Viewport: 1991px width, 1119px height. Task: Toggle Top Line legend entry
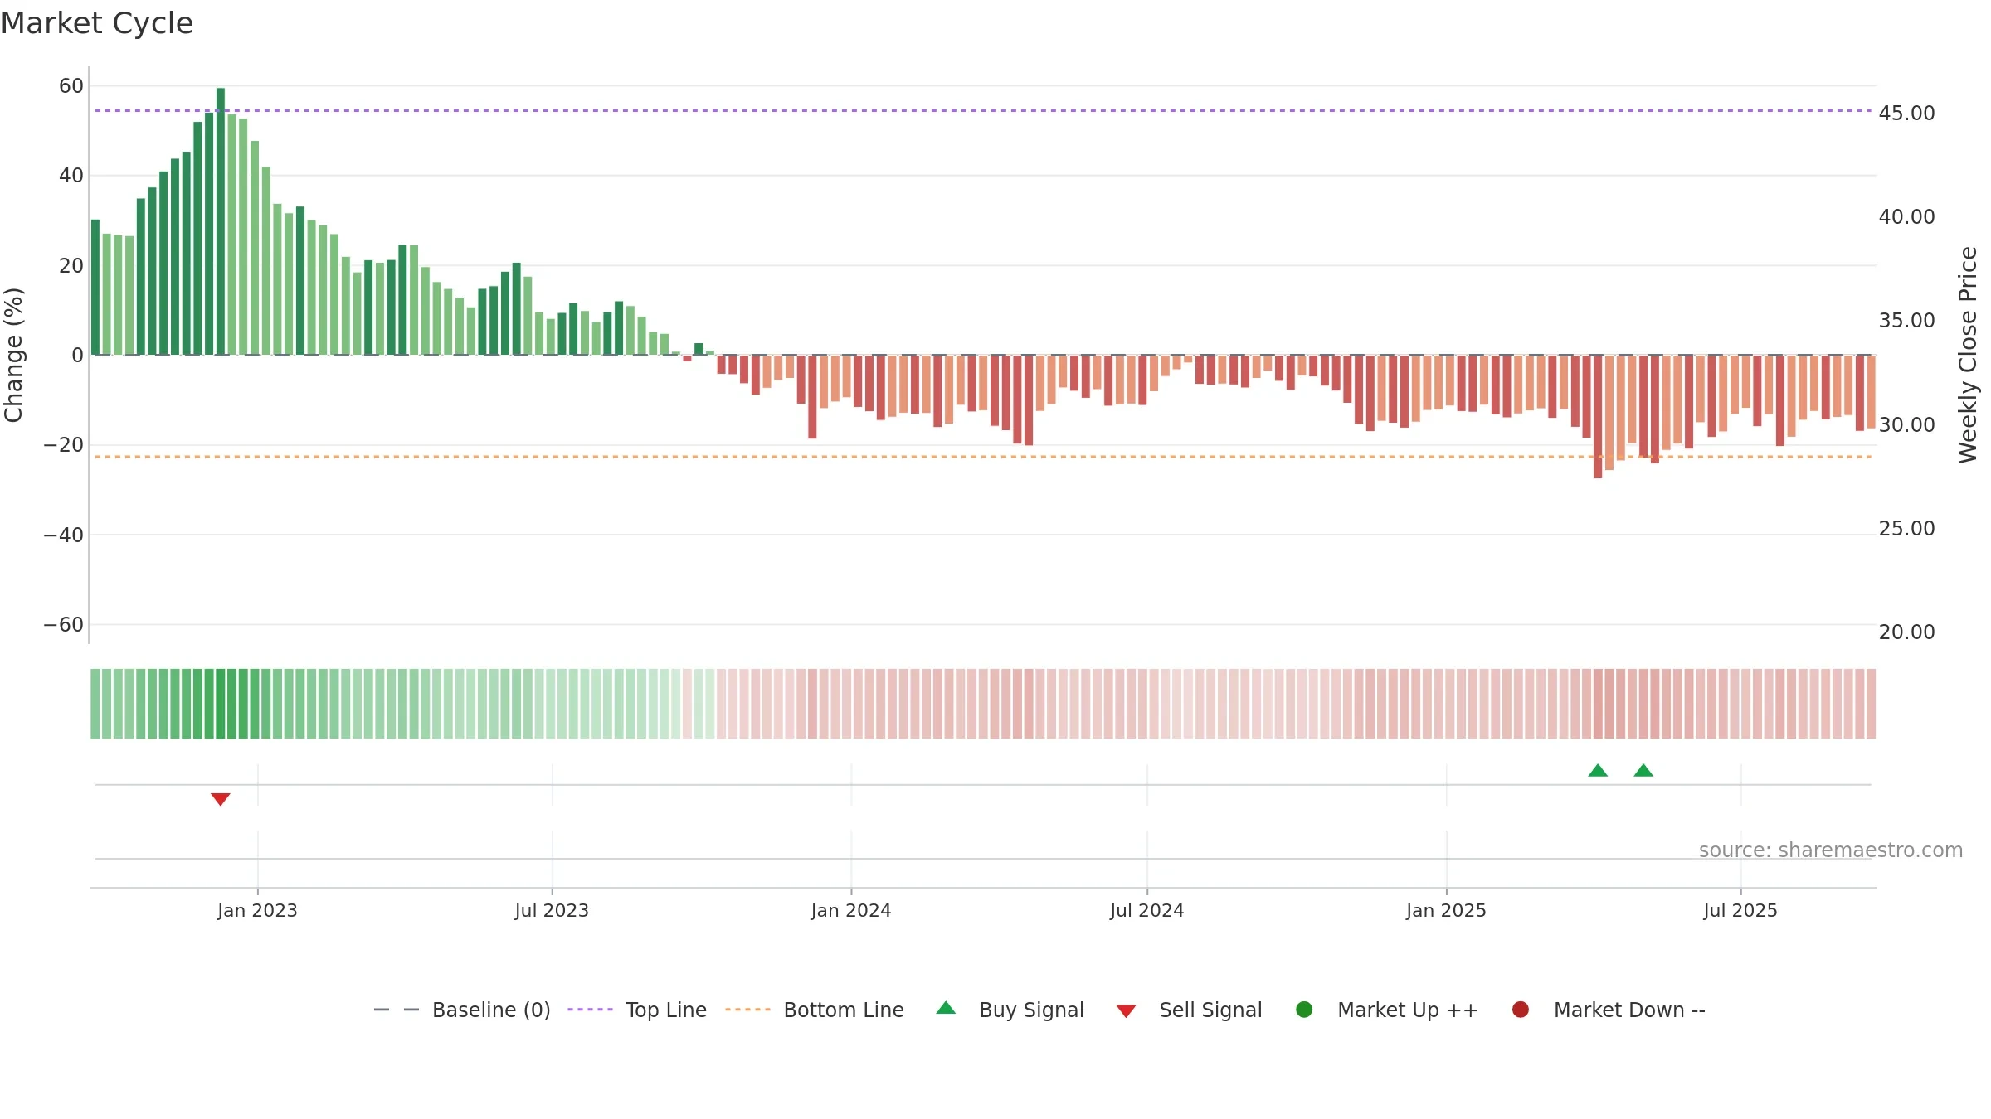click(637, 1010)
